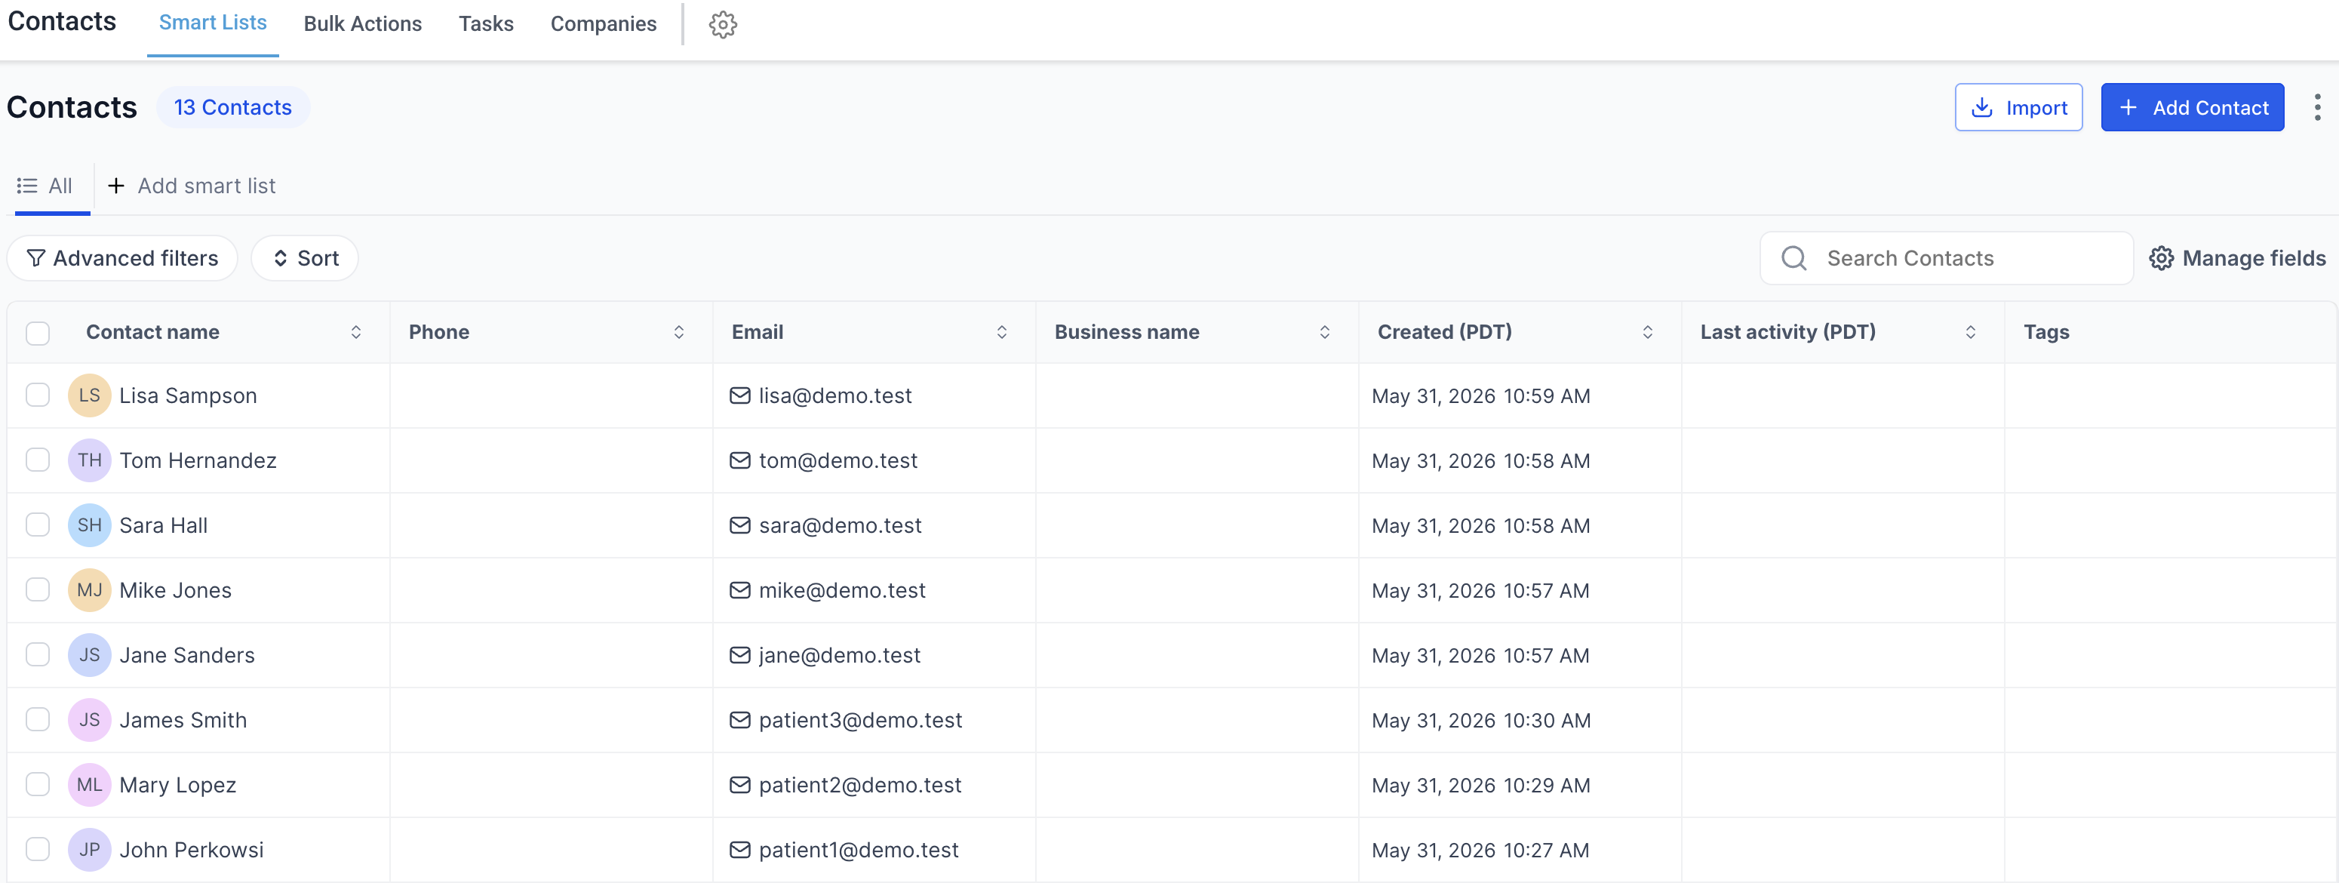This screenshot has width=2339, height=883.
Task: Click the JP avatar of John Perkowsi
Action: click(89, 851)
